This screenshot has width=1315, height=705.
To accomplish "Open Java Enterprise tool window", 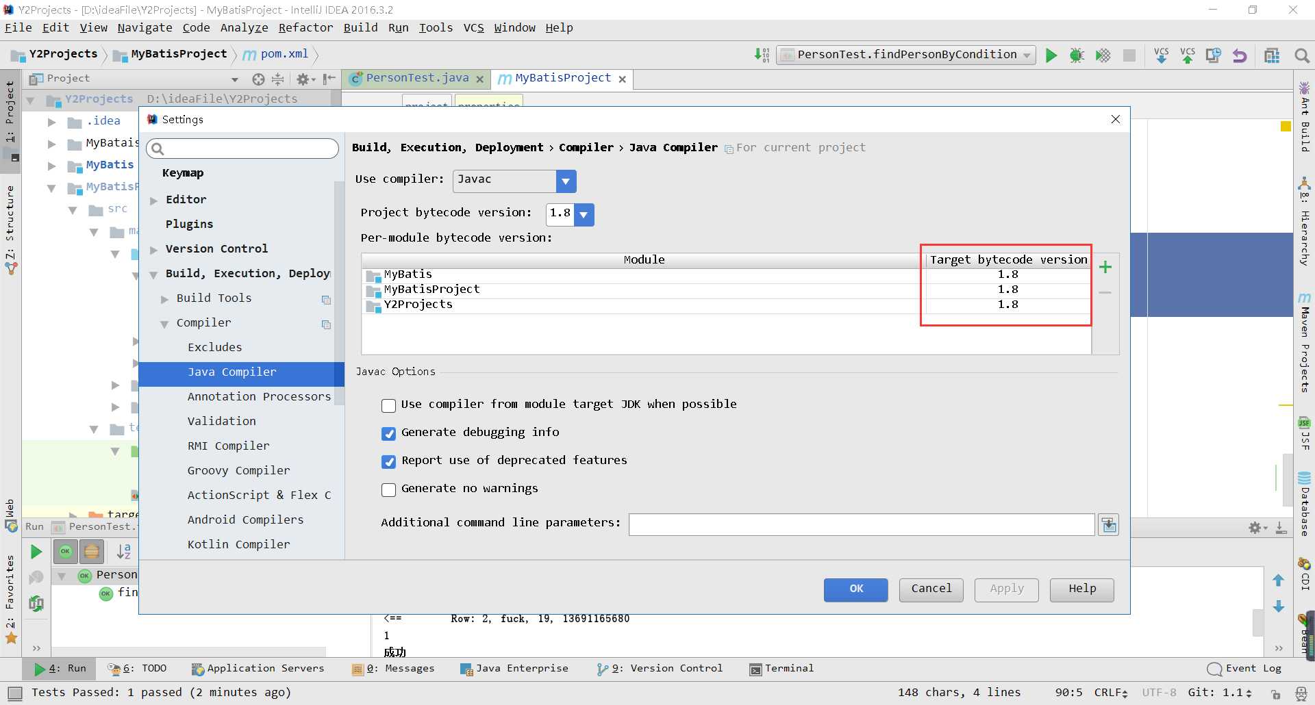I will (x=514, y=669).
